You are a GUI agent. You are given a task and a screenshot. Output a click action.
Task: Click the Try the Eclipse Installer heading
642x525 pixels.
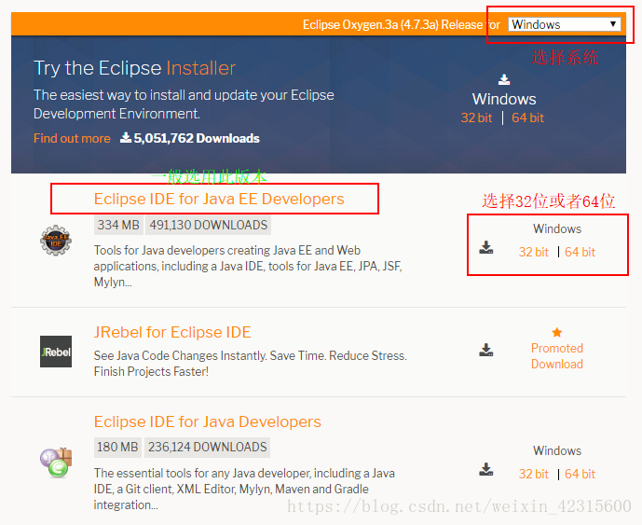tap(135, 68)
